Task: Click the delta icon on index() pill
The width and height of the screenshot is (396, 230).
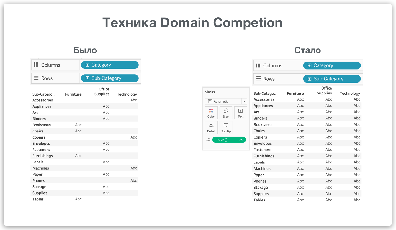Action: (241, 140)
